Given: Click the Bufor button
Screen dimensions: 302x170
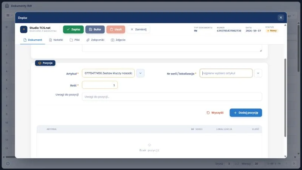Looking at the screenshot, I should tap(95, 29).
